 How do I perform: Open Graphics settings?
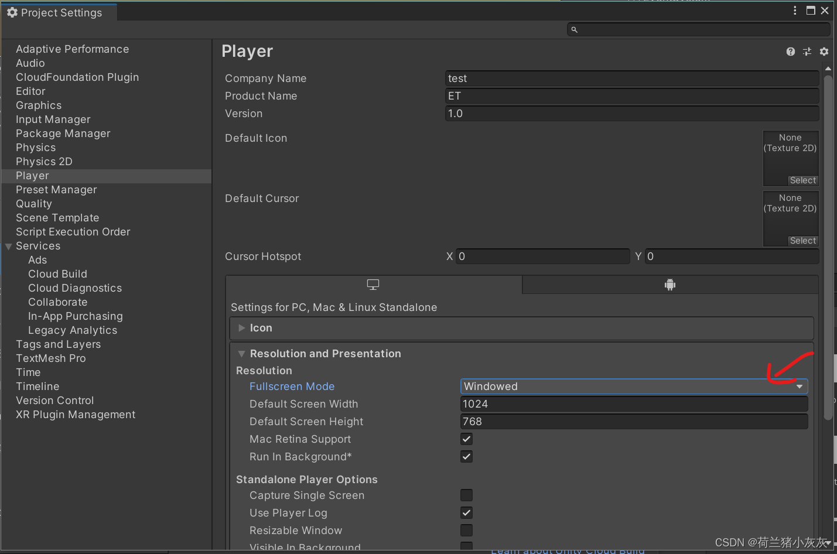point(39,105)
